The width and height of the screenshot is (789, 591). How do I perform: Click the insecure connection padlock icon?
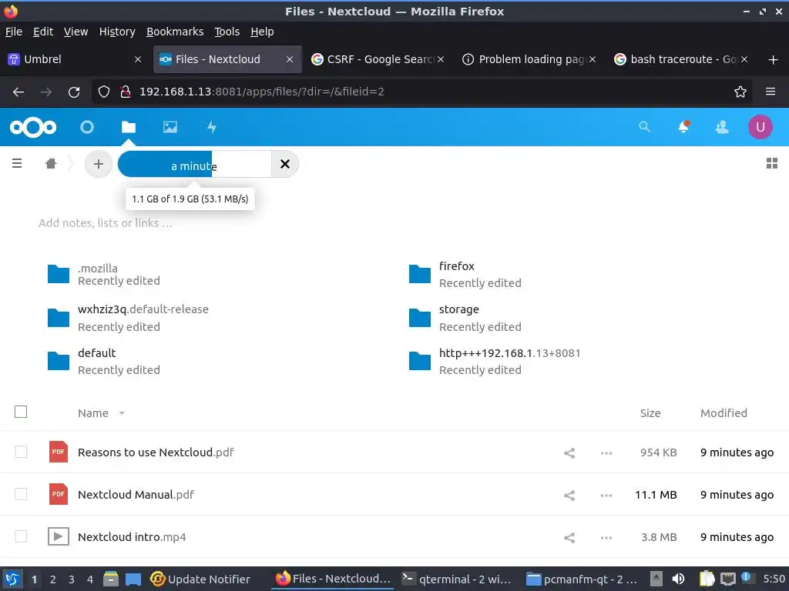pos(126,92)
